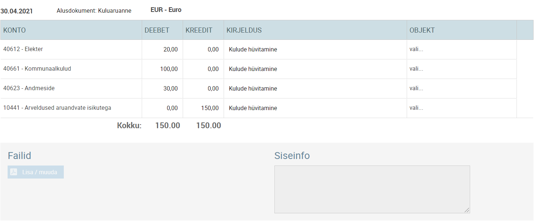Image resolution: width=535 pixels, height=222 pixels.
Task: Open object dropdown for Arveldused aruandvate isikutega
Action: (x=416, y=108)
